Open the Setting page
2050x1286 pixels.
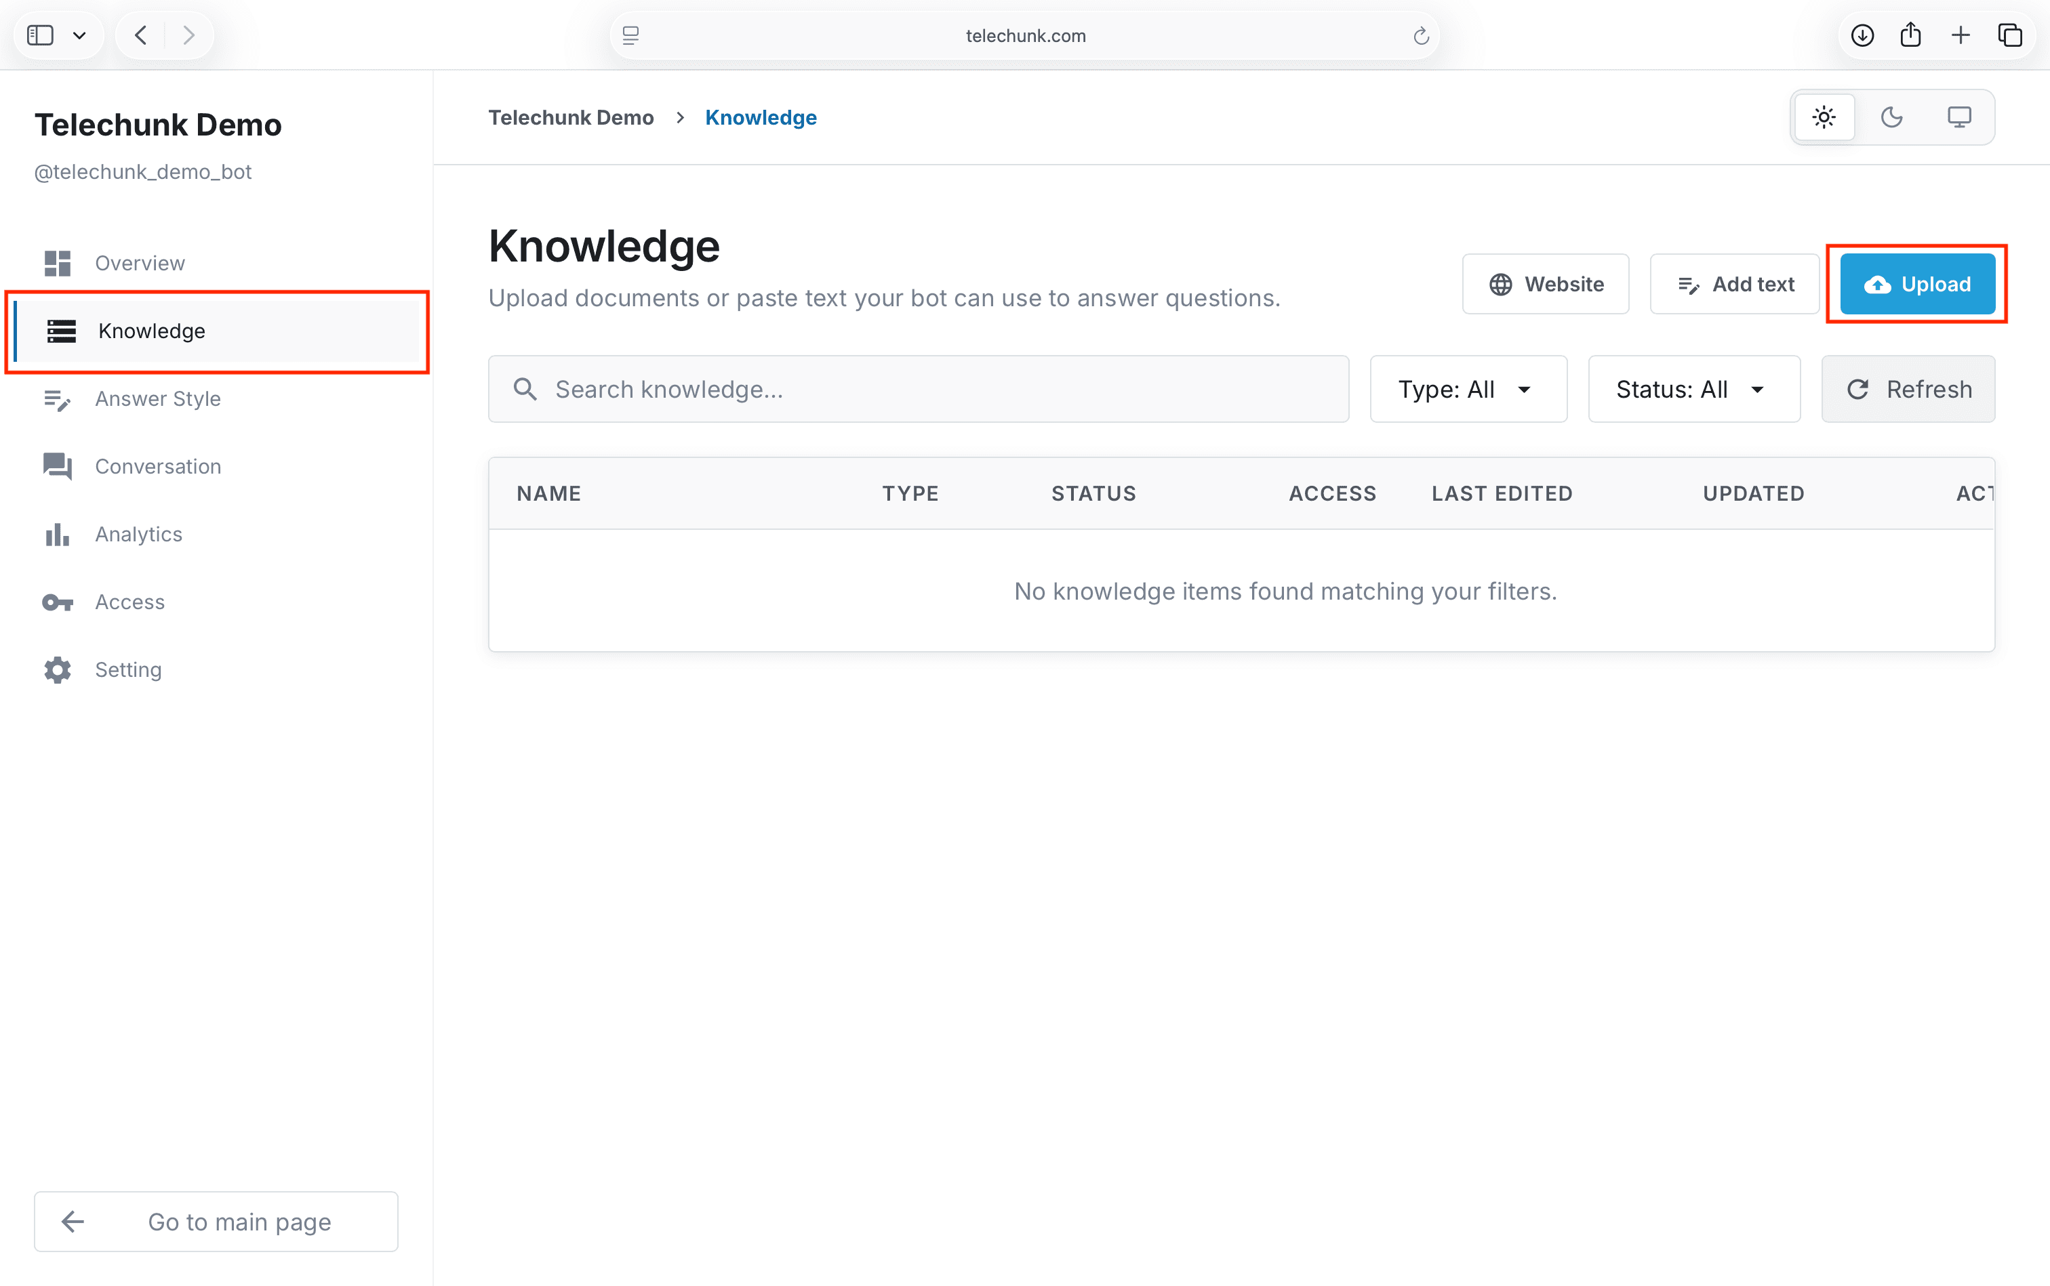point(216,669)
